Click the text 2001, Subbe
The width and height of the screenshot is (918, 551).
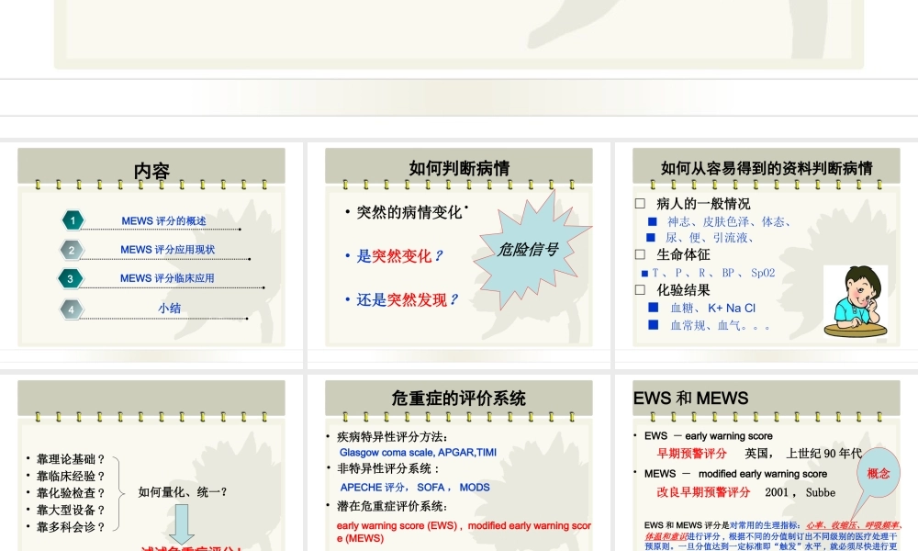click(x=800, y=492)
